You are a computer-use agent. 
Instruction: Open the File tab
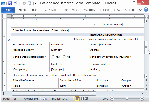click(x=8, y=10)
